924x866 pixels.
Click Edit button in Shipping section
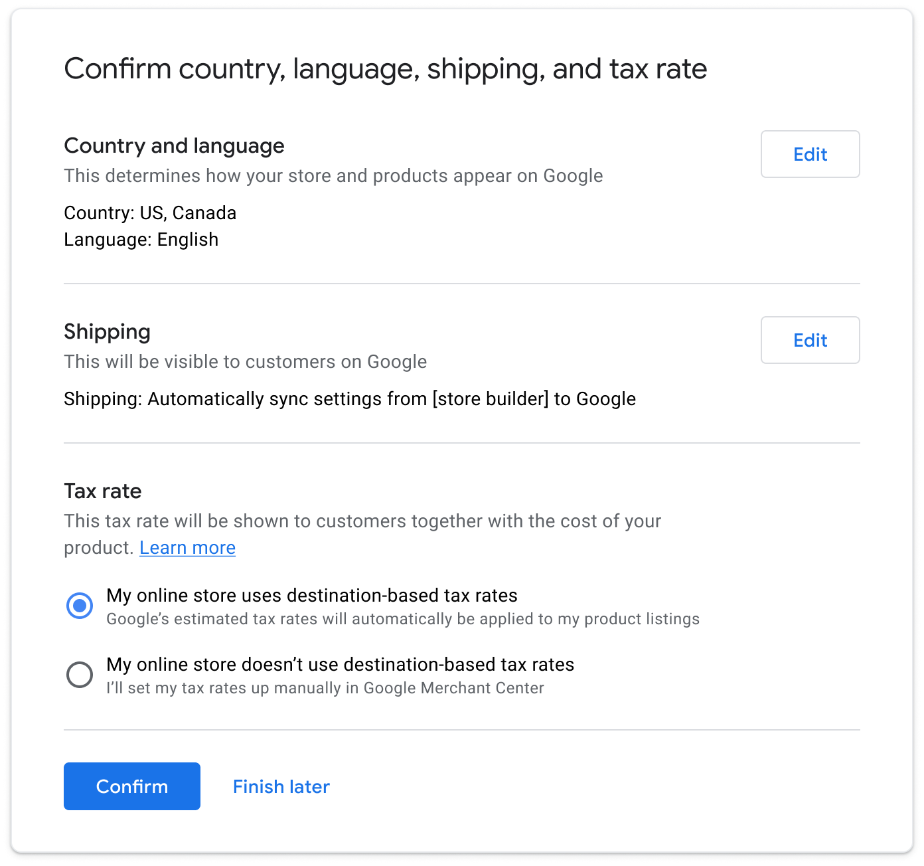tap(810, 340)
